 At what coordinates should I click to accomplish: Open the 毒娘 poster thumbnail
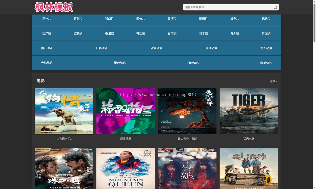[187, 168]
